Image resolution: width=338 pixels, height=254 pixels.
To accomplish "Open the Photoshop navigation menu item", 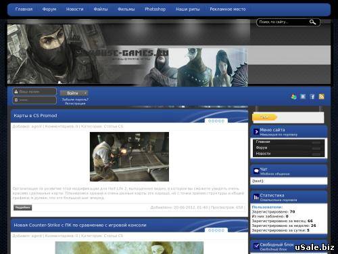I will click(155, 9).
